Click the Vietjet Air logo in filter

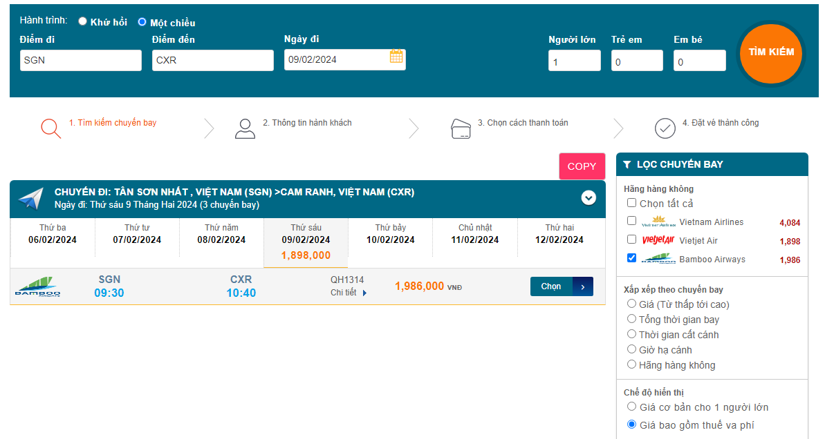[658, 240]
